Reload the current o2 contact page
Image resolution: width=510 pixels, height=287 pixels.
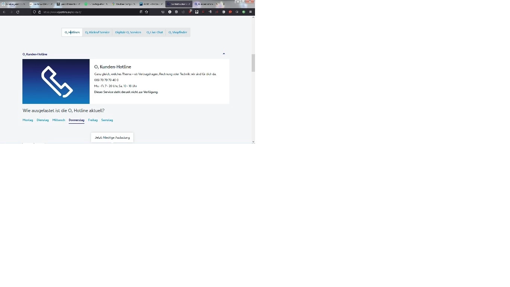[x=18, y=12]
